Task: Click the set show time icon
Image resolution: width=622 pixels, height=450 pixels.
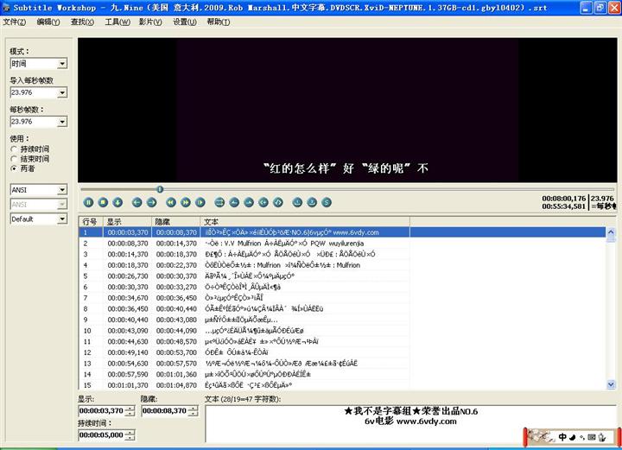Action: (x=234, y=203)
